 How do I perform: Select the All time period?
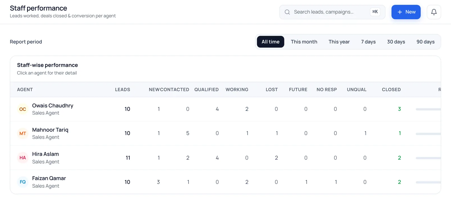270,42
